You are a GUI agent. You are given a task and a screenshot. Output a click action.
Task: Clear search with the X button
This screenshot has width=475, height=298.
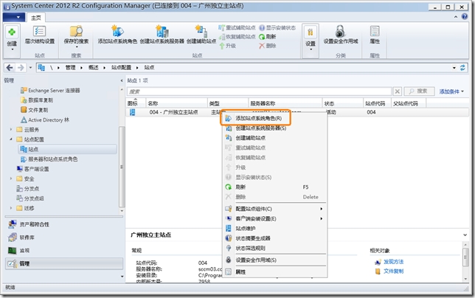[397, 91]
